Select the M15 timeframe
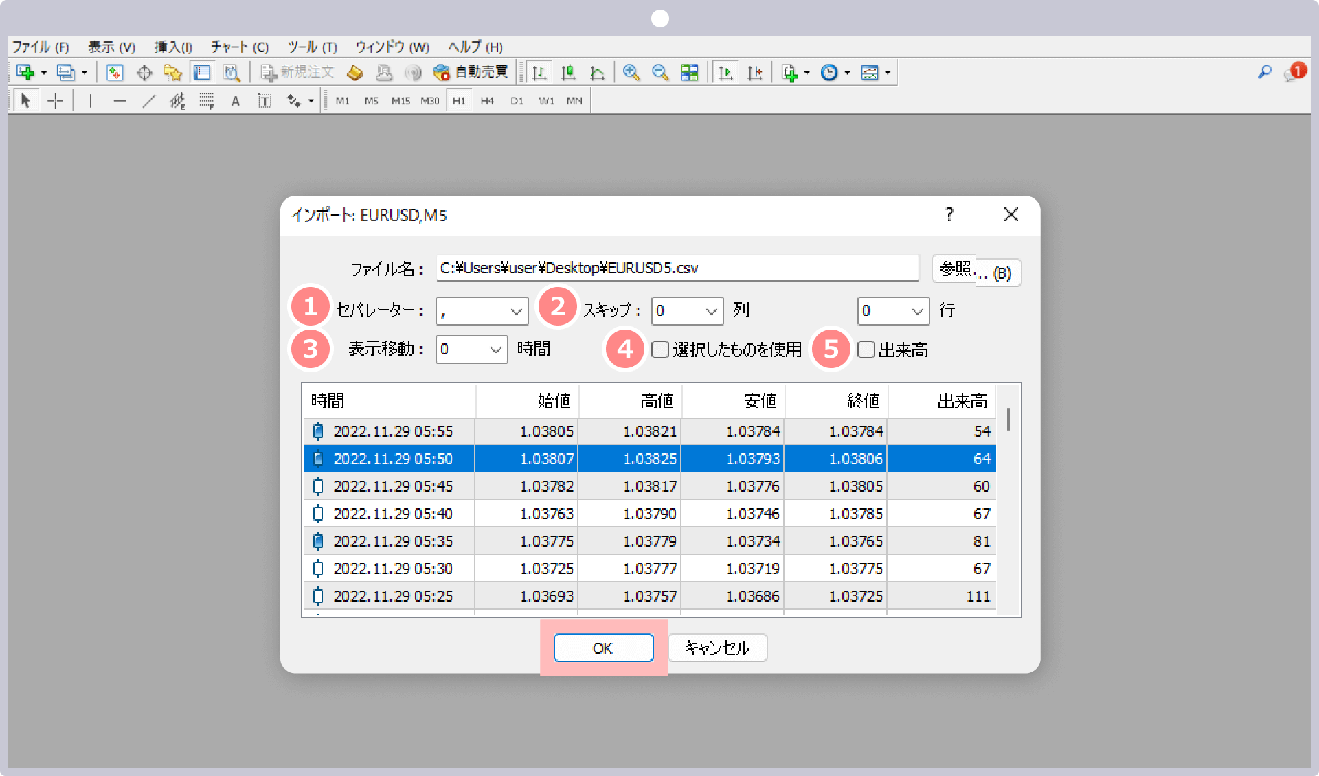Viewport: 1319px width, 776px height. point(401,101)
